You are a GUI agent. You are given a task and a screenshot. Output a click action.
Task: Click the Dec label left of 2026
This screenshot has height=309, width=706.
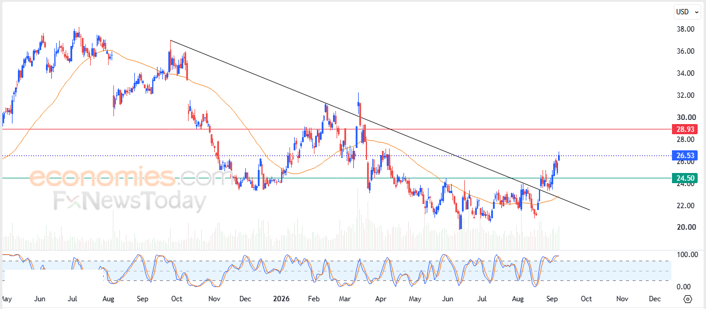(246, 299)
